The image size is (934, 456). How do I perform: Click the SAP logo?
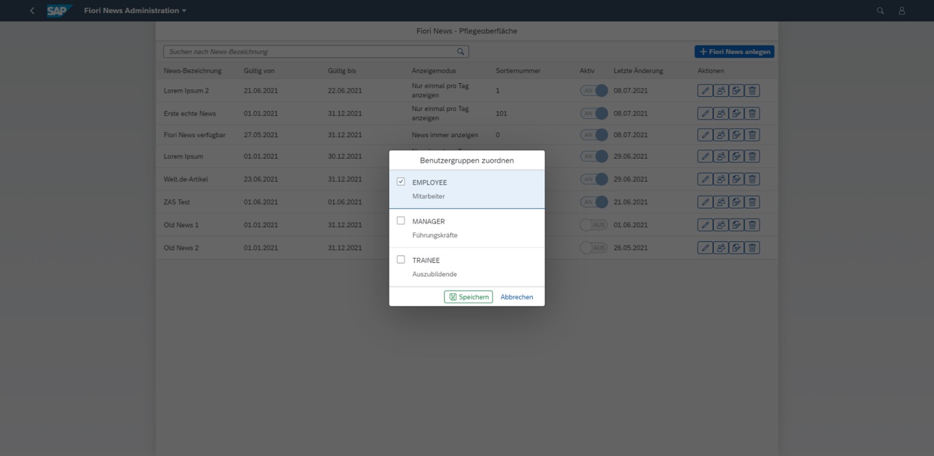[x=59, y=11]
